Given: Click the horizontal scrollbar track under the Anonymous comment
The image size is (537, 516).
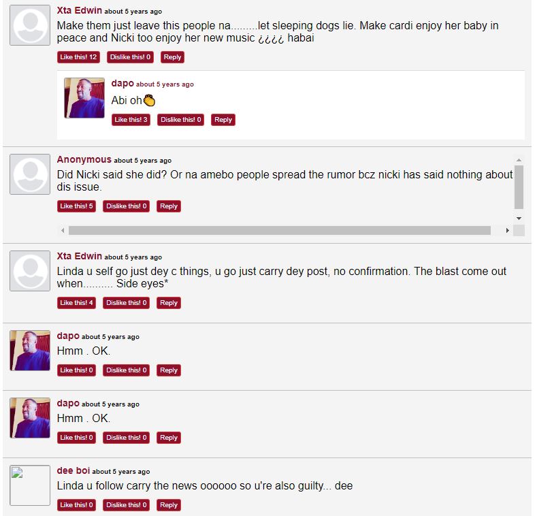Looking at the screenshot, I should click(280, 231).
